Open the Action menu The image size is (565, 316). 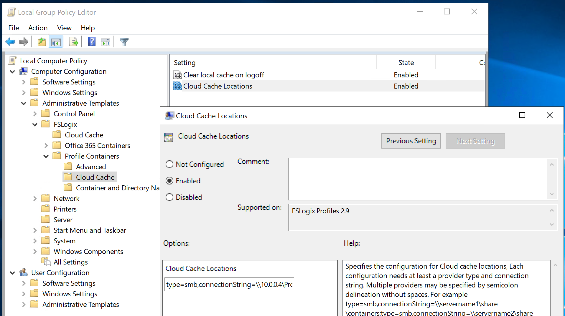[x=38, y=28]
